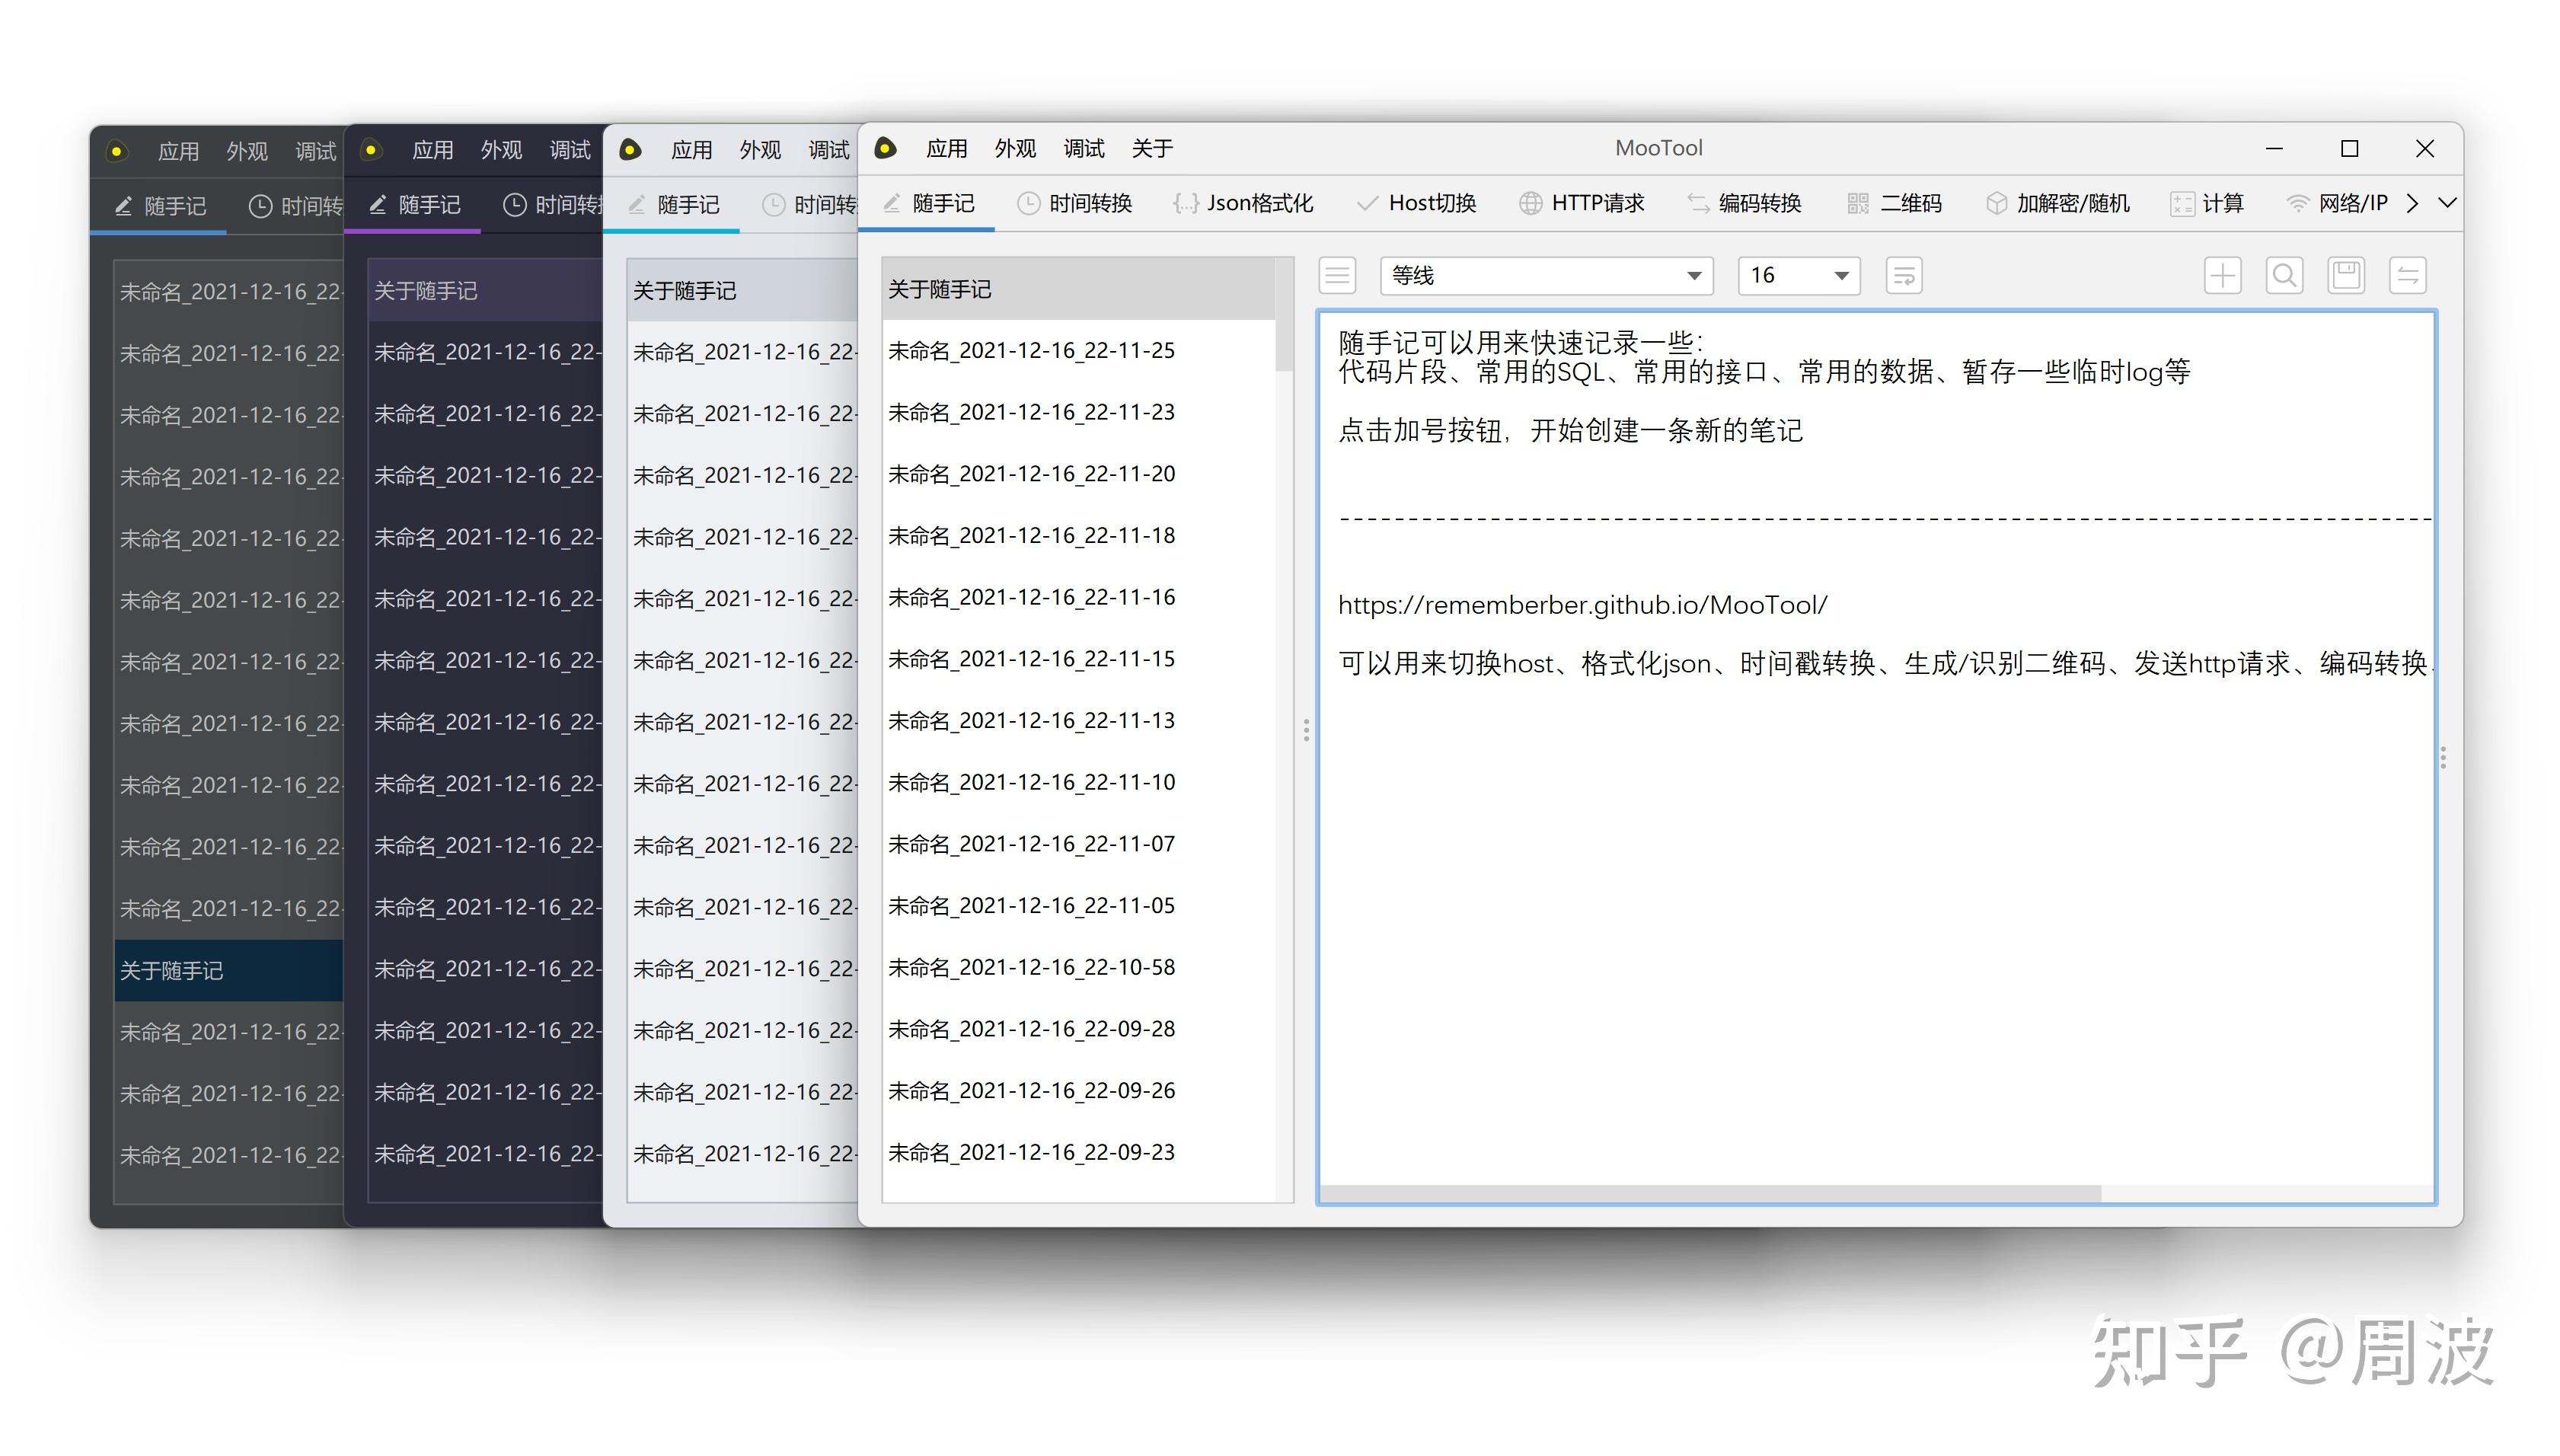
Task: Toggle the line-wrap icon beside the font selector
Action: tap(1904, 275)
